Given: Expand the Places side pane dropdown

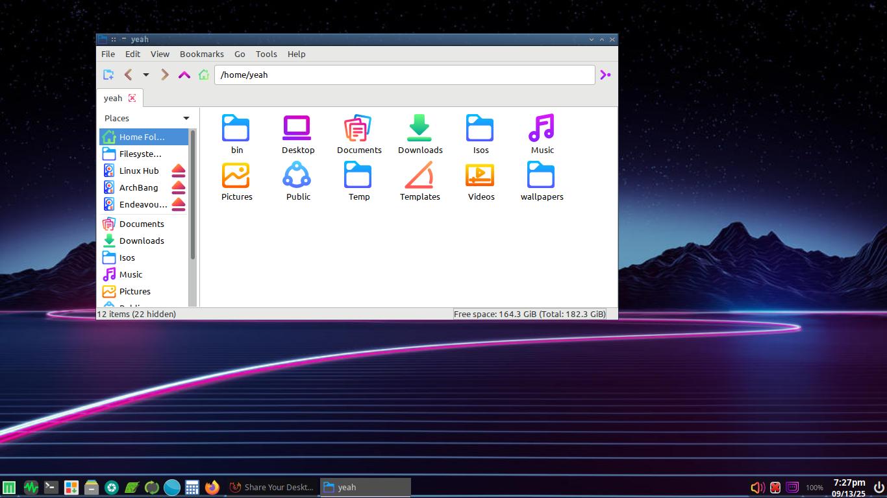Looking at the screenshot, I should click(186, 118).
